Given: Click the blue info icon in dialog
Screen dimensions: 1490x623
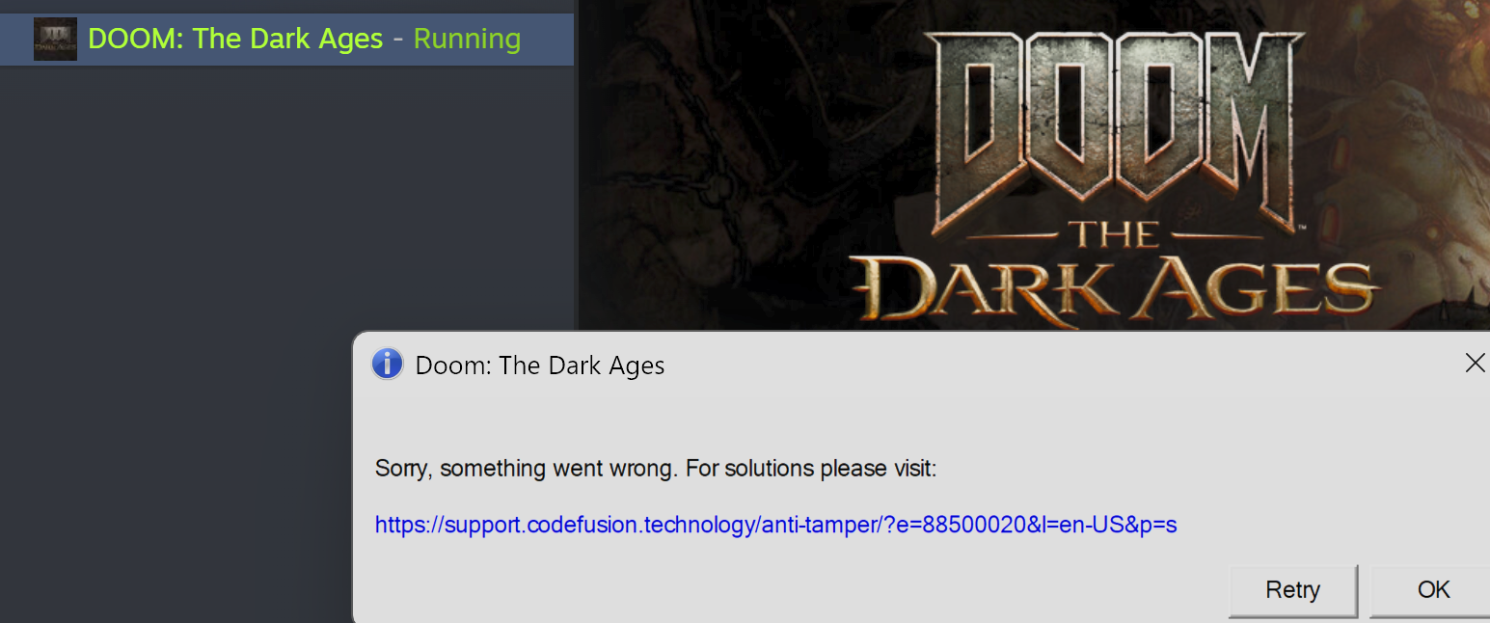Looking at the screenshot, I should point(387,364).
